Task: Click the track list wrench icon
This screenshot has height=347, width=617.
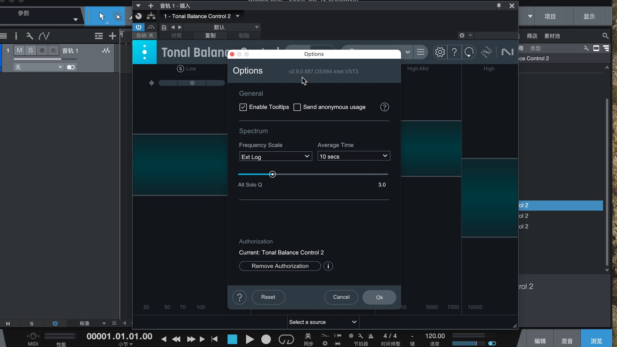Action: 30,36
